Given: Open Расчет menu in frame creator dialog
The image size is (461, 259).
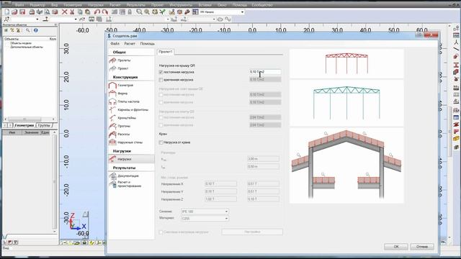Looking at the screenshot, I should pos(130,43).
